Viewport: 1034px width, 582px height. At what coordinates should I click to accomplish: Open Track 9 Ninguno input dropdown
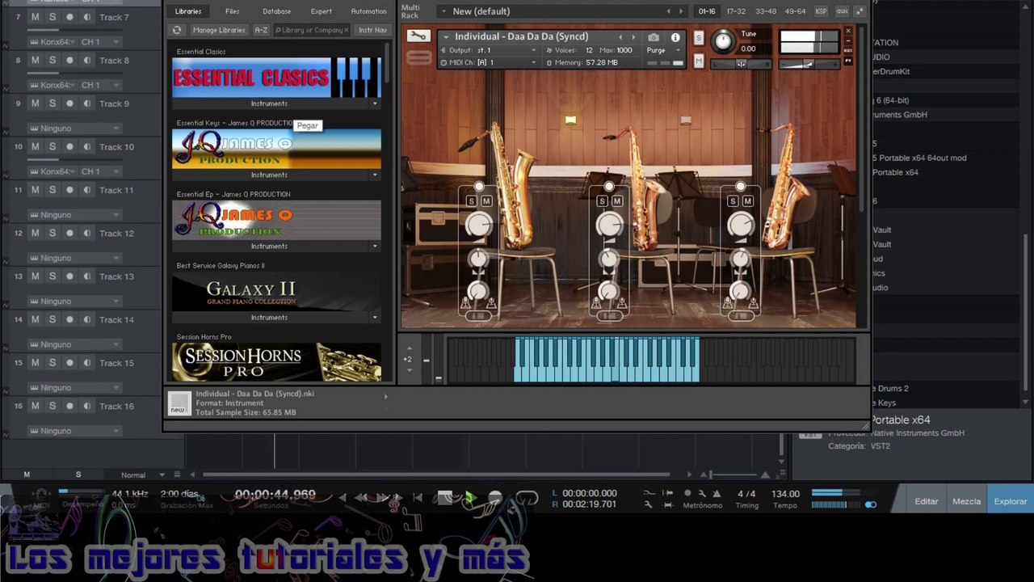pyautogui.click(x=74, y=128)
